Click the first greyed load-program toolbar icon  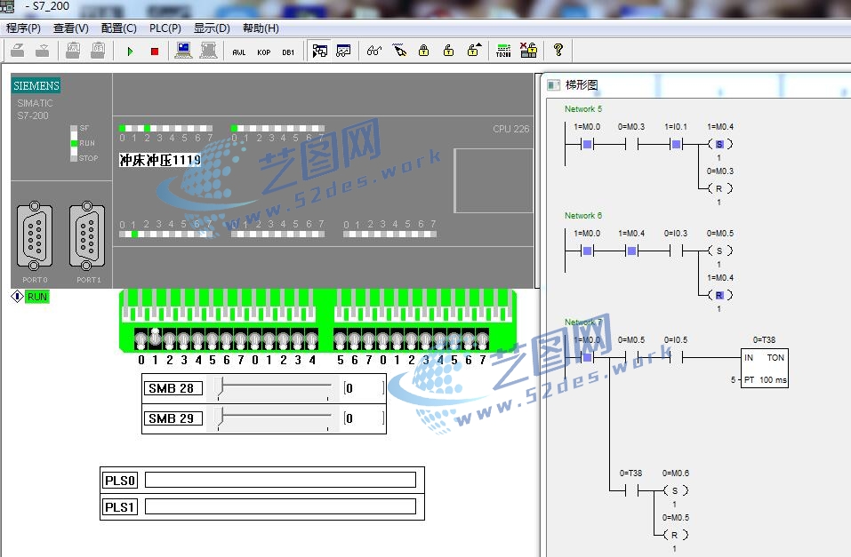click(x=18, y=51)
